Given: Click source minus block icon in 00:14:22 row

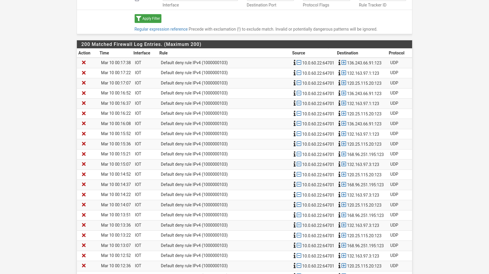Looking at the screenshot, I should pyautogui.click(x=299, y=195).
